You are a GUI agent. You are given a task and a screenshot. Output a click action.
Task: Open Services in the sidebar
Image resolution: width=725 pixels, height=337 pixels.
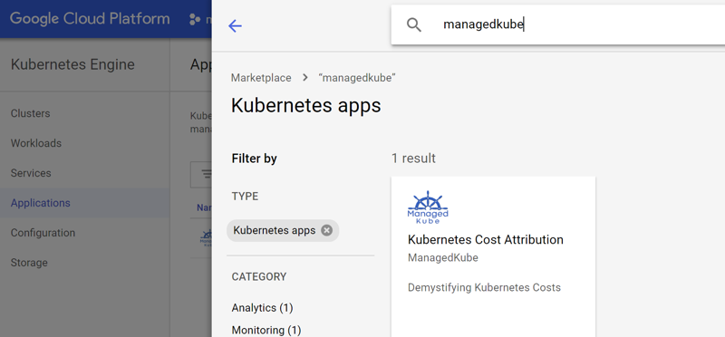tap(31, 173)
